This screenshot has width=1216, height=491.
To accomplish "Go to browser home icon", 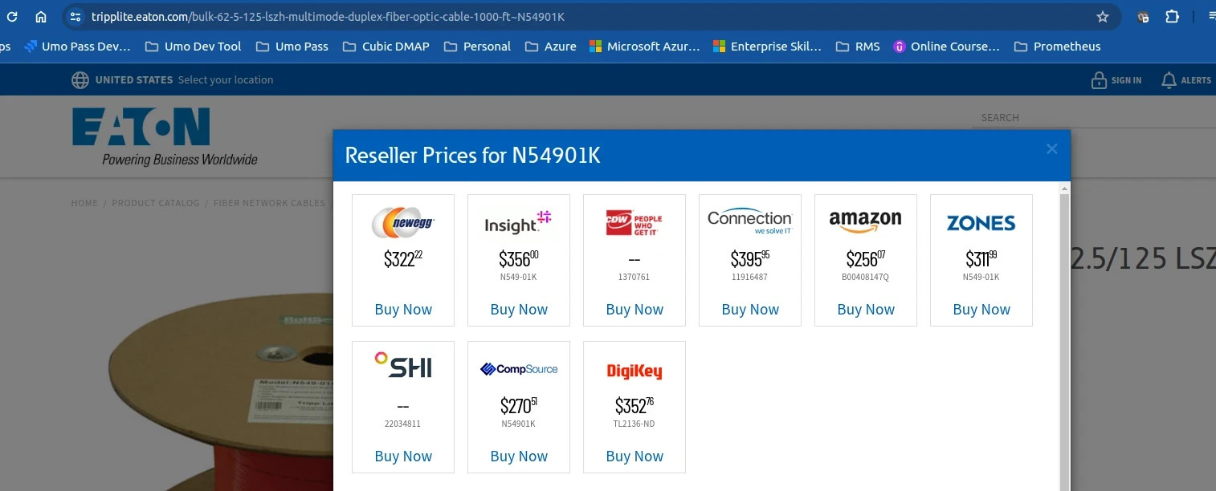I will (41, 17).
